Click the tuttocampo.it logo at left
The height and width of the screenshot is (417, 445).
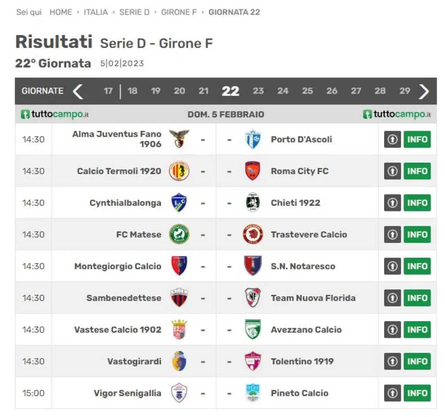point(55,114)
